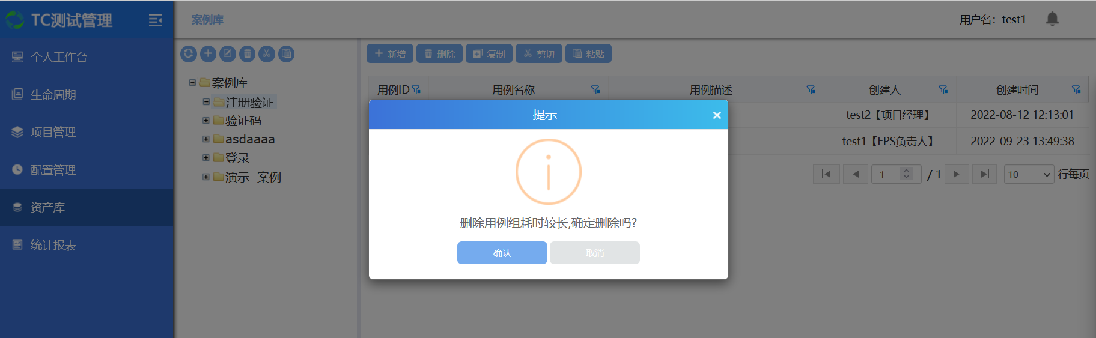Click the page number input field
The image size is (1096, 338).
tap(887, 174)
